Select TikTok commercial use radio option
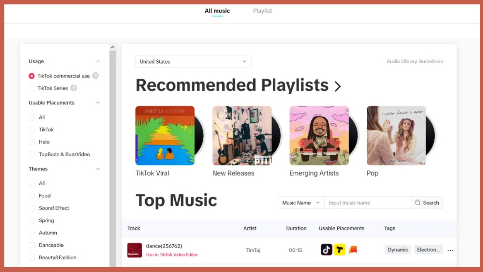Image resolution: width=483 pixels, height=272 pixels. [32, 76]
